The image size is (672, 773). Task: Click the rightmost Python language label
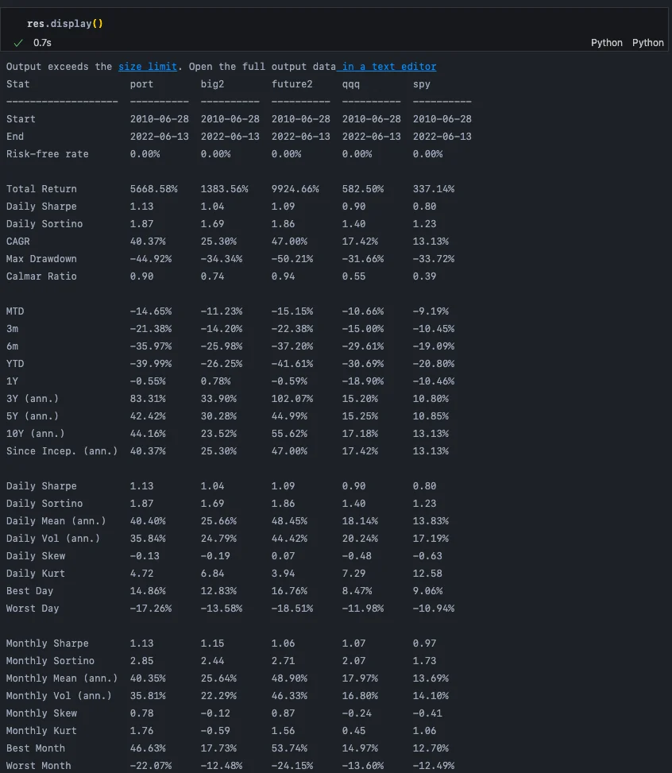647,42
